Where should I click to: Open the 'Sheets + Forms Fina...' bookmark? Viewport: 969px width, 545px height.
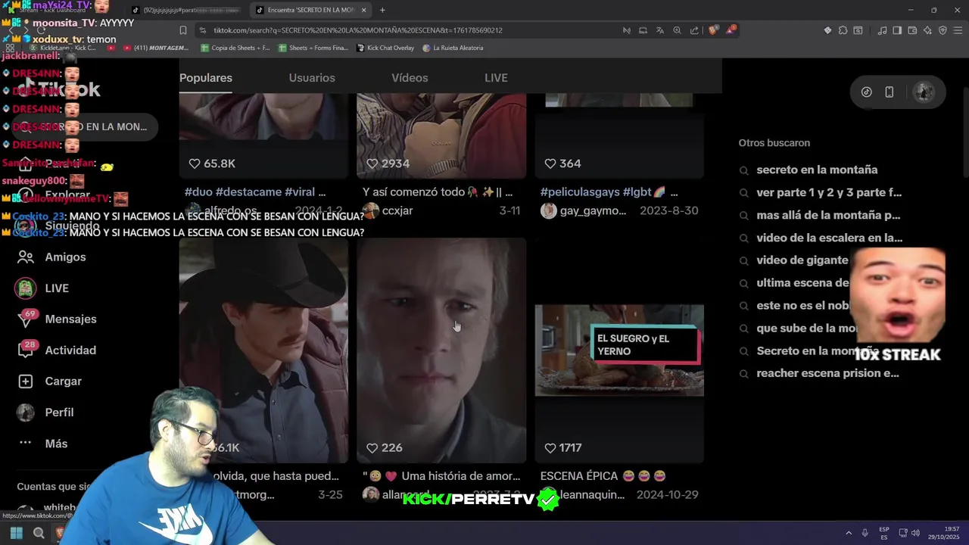click(x=313, y=48)
